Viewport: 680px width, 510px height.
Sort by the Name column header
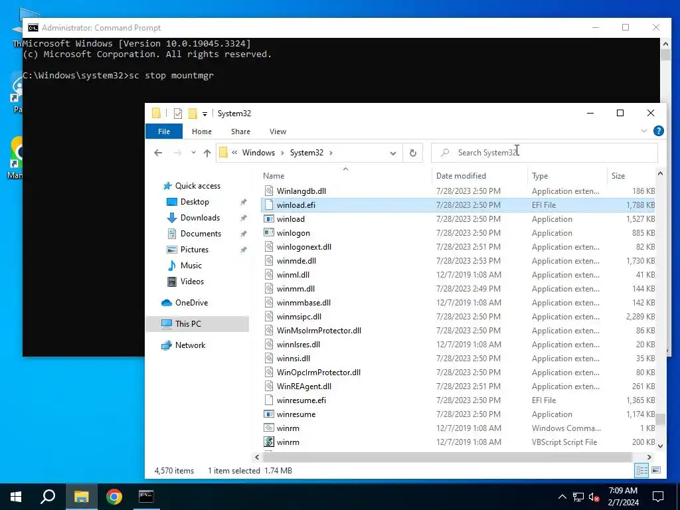click(x=274, y=175)
